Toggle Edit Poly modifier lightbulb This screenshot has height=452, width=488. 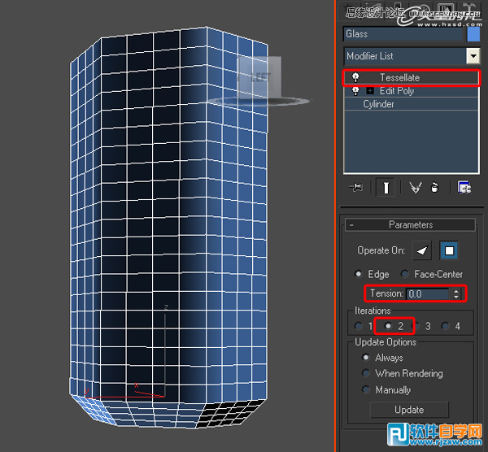355,91
